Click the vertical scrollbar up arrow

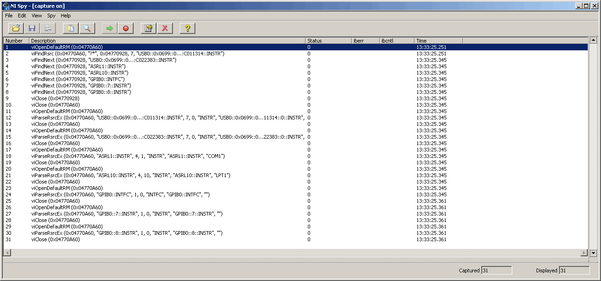point(593,41)
